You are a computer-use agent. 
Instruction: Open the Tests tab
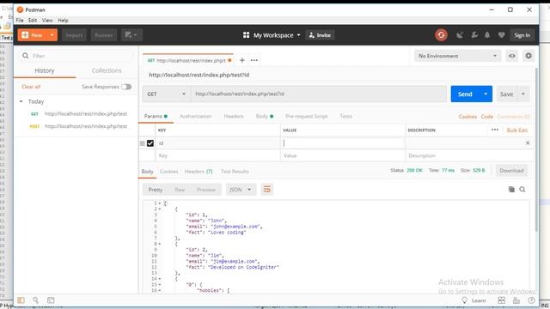pos(345,116)
